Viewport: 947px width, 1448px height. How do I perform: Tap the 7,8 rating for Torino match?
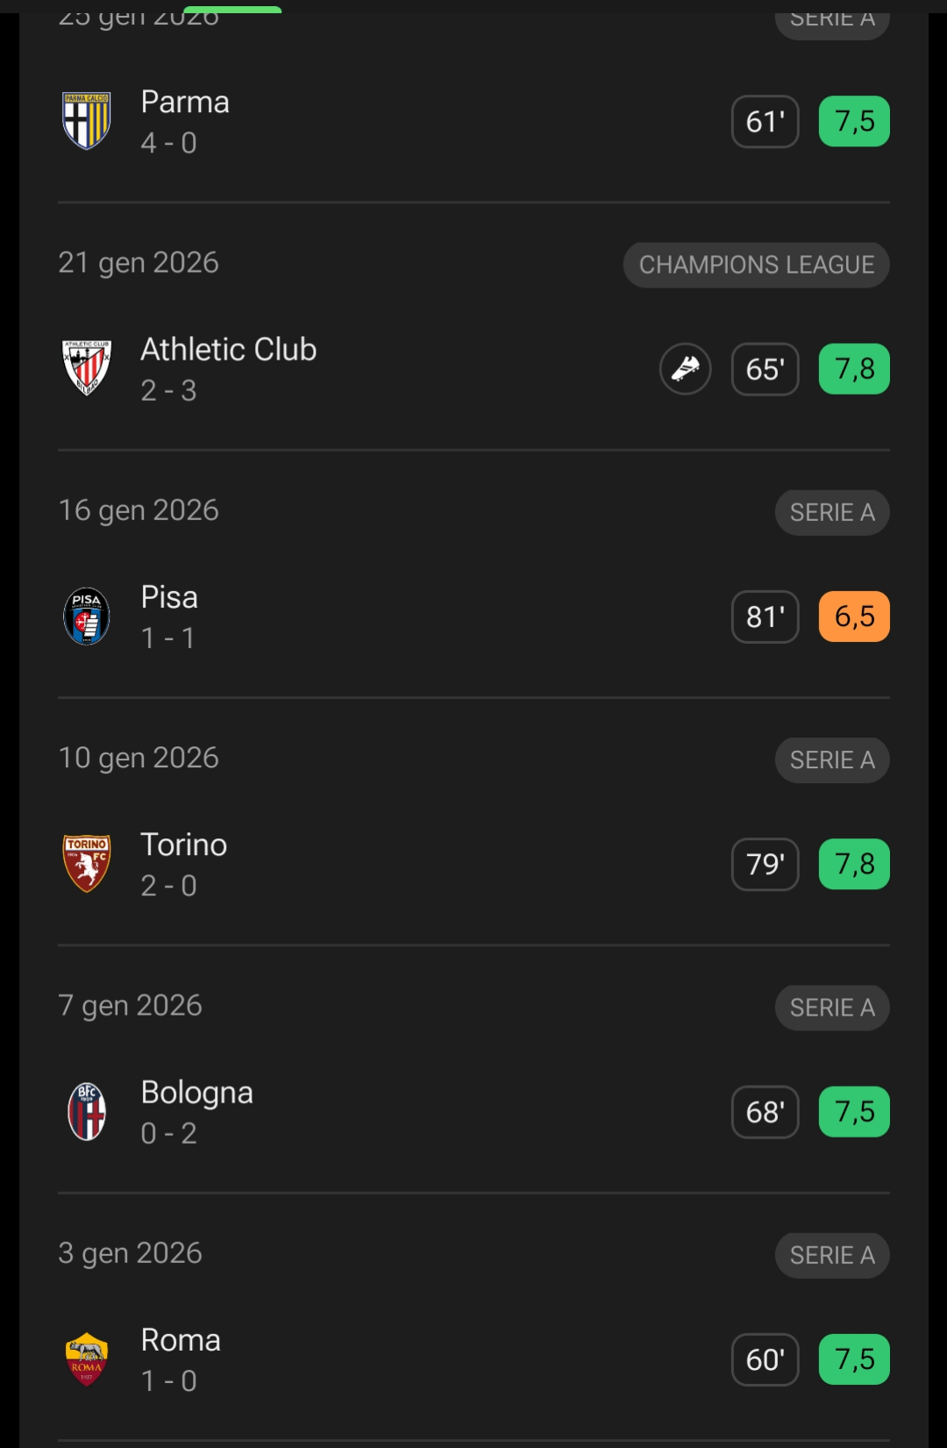pos(854,864)
